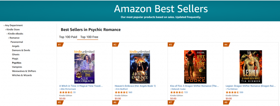Click Kindle Unlimited logo above Heaven's Embrace

pos(140,52)
